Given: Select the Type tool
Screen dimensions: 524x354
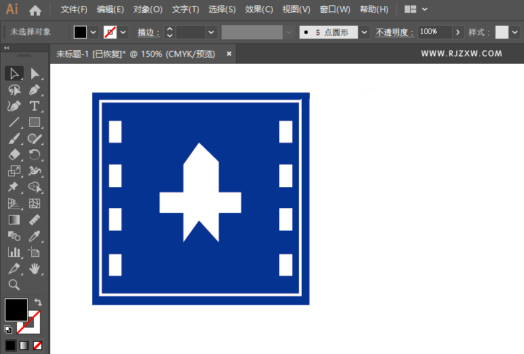Looking at the screenshot, I should click(x=35, y=106).
